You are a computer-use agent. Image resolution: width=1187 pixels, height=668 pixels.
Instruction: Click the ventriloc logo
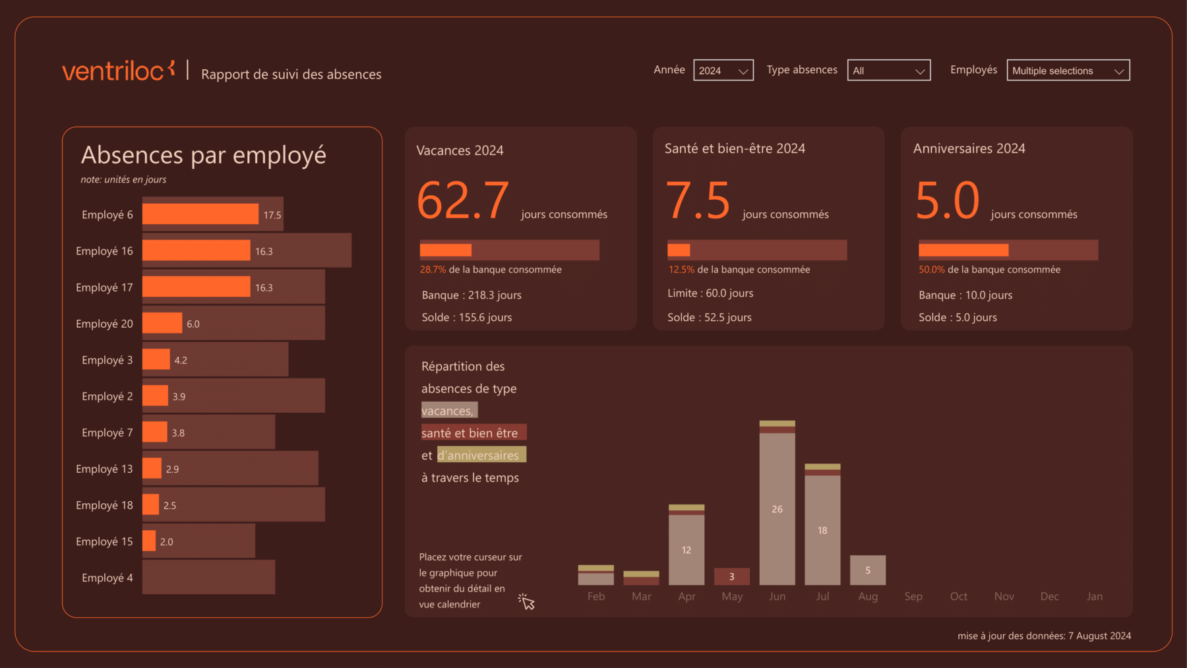coord(117,71)
